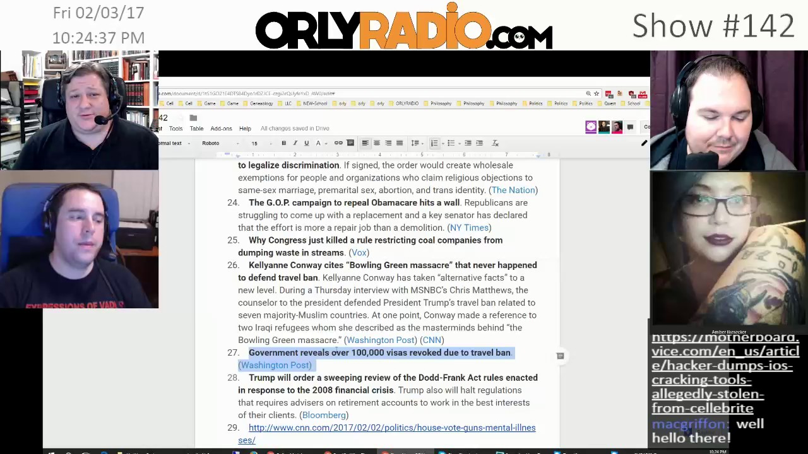Open the cnn.com house-vote-guns URL link

click(386, 434)
